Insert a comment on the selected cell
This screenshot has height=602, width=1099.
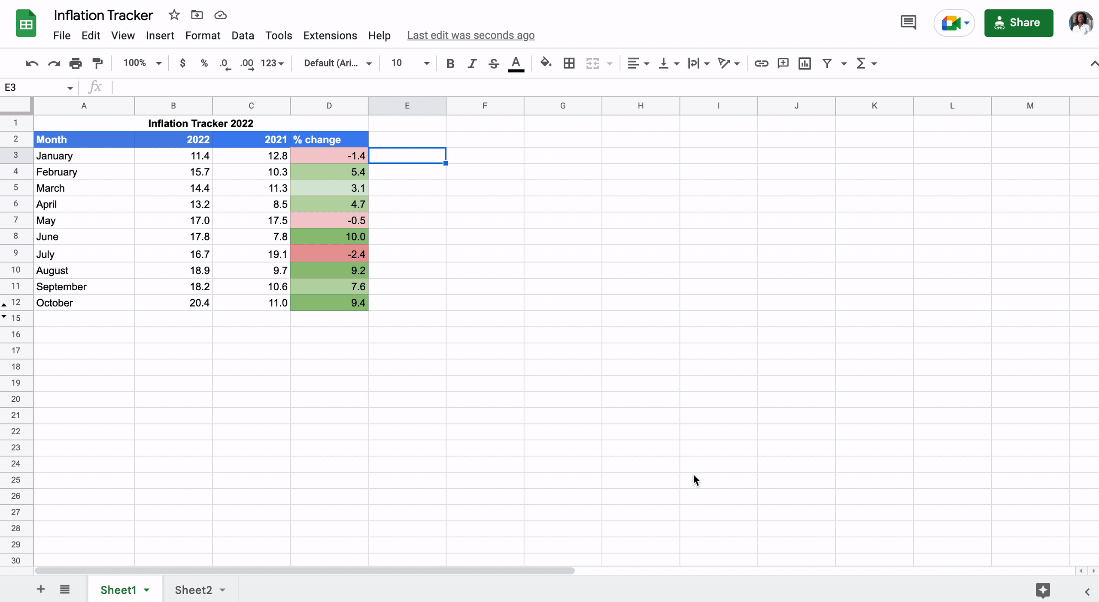point(783,63)
